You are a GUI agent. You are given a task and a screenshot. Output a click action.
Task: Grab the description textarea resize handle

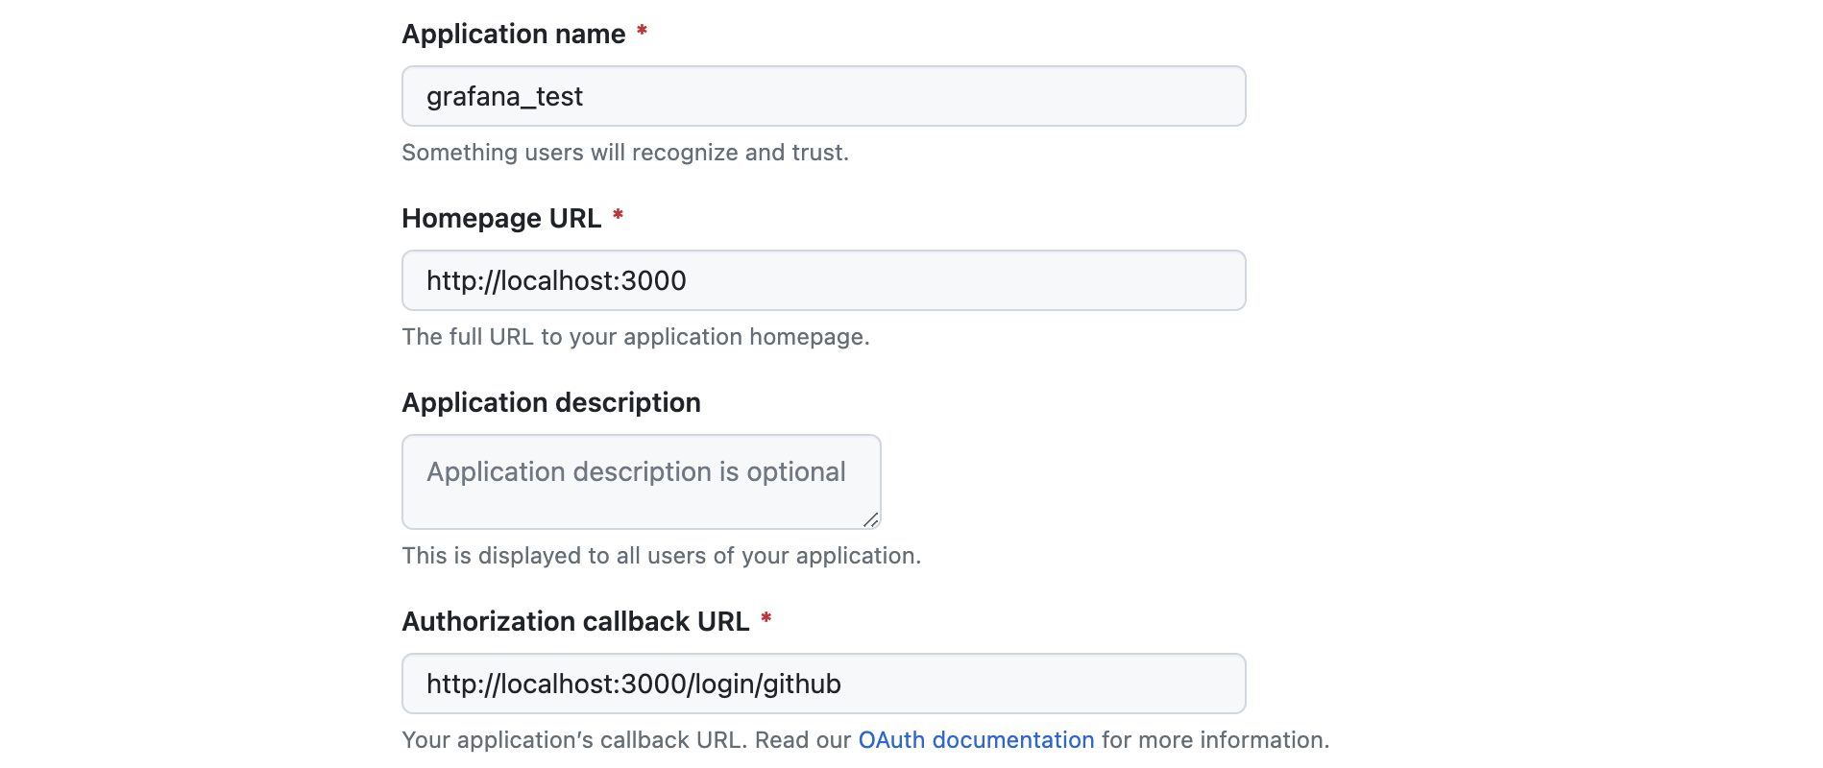(870, 519)
